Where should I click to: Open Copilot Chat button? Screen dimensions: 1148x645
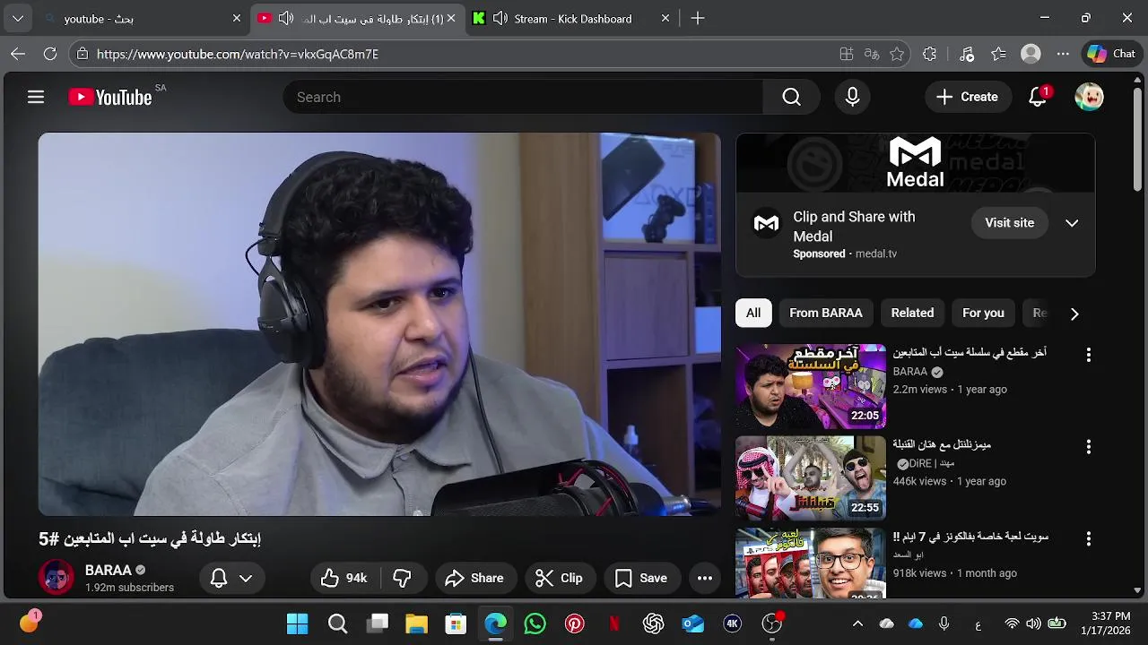1111,54
